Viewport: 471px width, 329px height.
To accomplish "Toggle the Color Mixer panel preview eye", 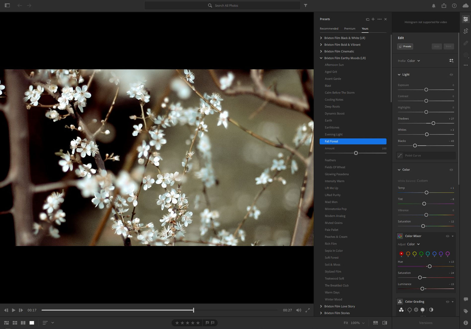I will (447, 236).
